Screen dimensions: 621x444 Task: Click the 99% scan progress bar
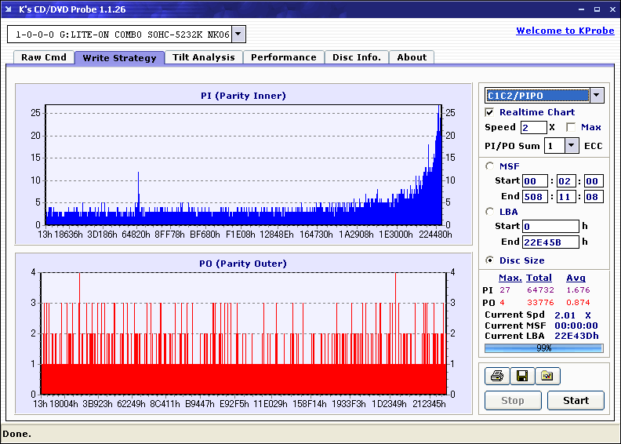[x=543, y=348]
